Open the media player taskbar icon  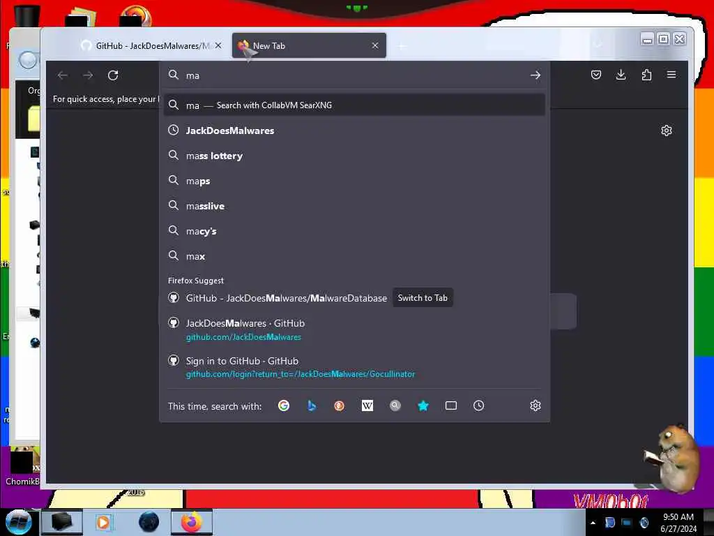point(103,522)
